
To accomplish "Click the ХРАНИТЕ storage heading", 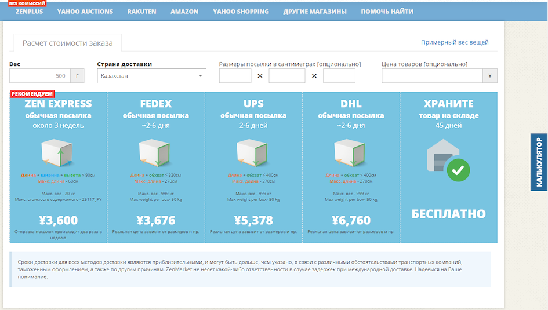I will coord(449,104).
